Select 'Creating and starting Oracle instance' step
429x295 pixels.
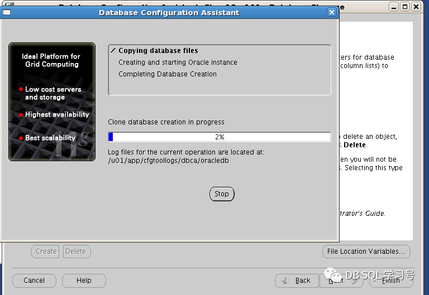[178, 62]
